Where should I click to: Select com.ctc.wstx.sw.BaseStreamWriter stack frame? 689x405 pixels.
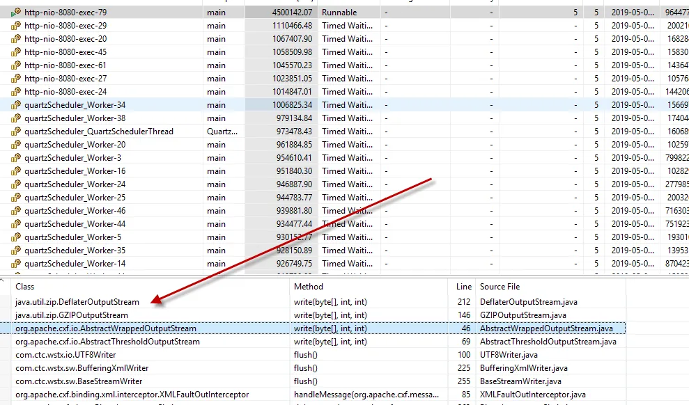click(x=79, y=381)
